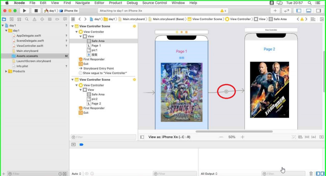
Task: Open the Breakpoint navigator tab
Action: [x=57, y=19]
